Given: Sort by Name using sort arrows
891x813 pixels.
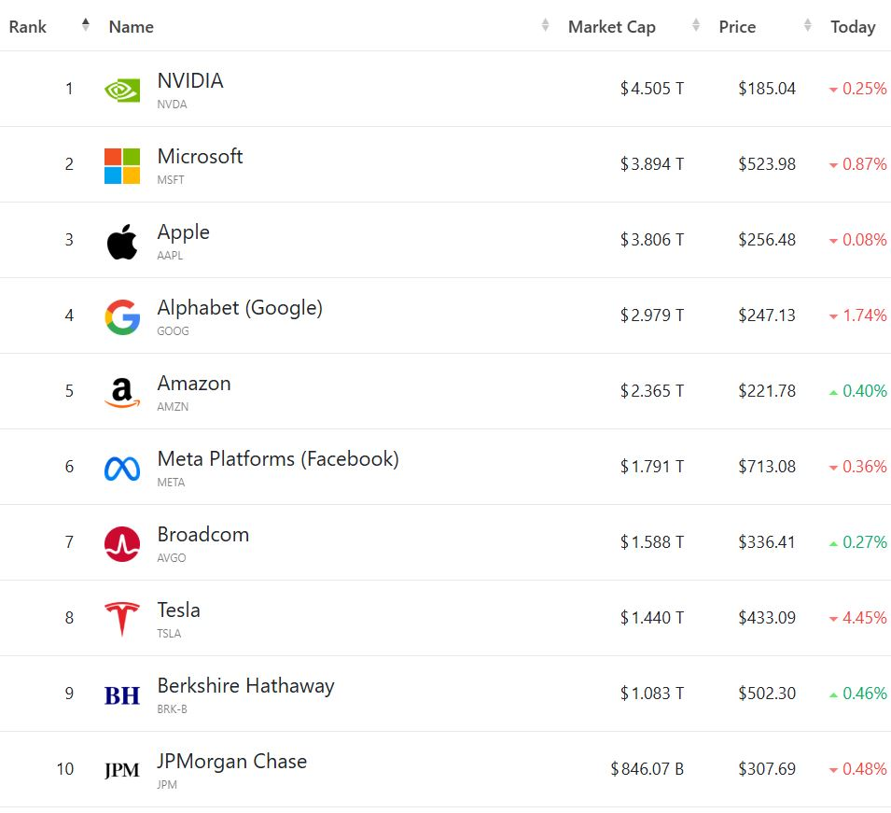Looking at the screenshot, I should pyautogui.click(x=545, y=26).
